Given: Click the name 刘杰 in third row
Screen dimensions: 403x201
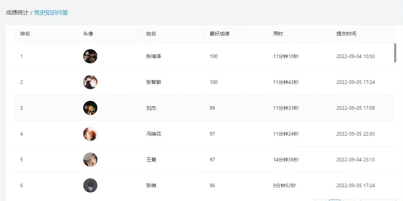Looking at the screenshot, I should point(151,108).
